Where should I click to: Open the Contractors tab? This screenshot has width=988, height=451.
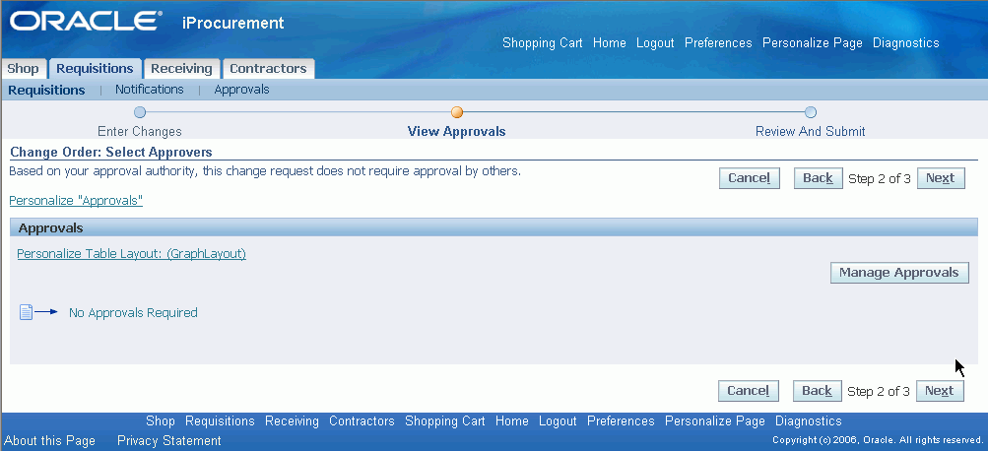click(x=268, y=69)
